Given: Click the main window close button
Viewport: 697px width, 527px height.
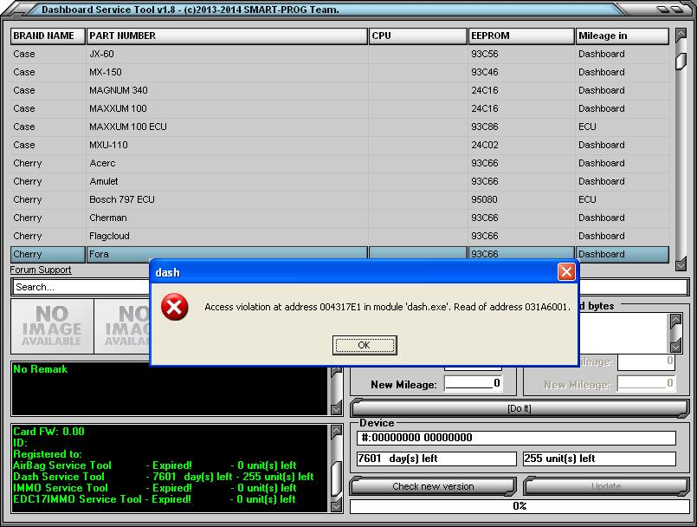Looking at the screenshot, I should [677, 9].
